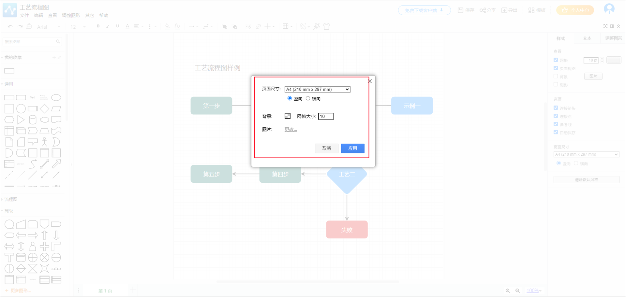Click the insert table icon
Image resolution: width=626 pixels, height=297 pixels.
[286, 26]
